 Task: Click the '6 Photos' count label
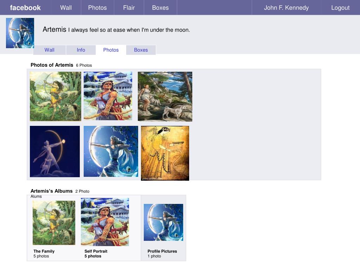(84, 65)
